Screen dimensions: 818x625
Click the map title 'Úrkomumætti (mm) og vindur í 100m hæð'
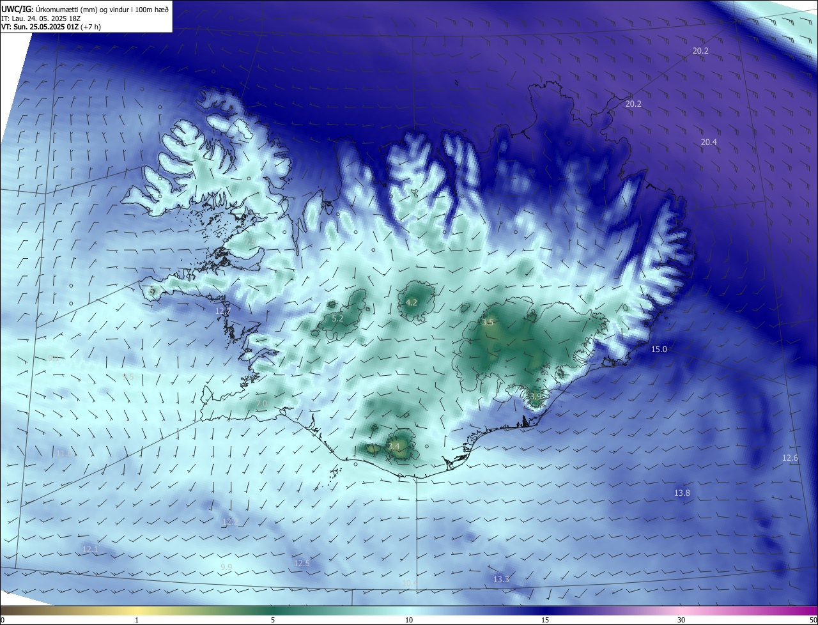(x=102, y=9)
